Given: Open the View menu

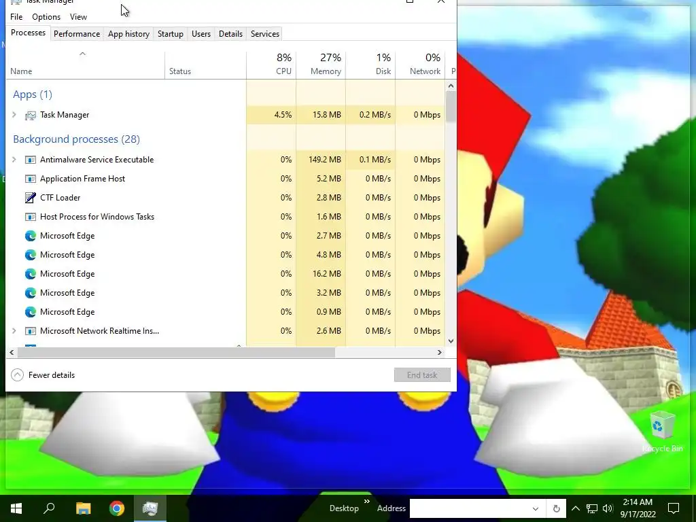Looking at the screenshot, I should pyautogui.click(x=79, y=17).
